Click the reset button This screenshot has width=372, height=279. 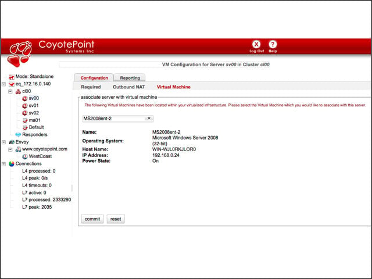tap(116, 219)
